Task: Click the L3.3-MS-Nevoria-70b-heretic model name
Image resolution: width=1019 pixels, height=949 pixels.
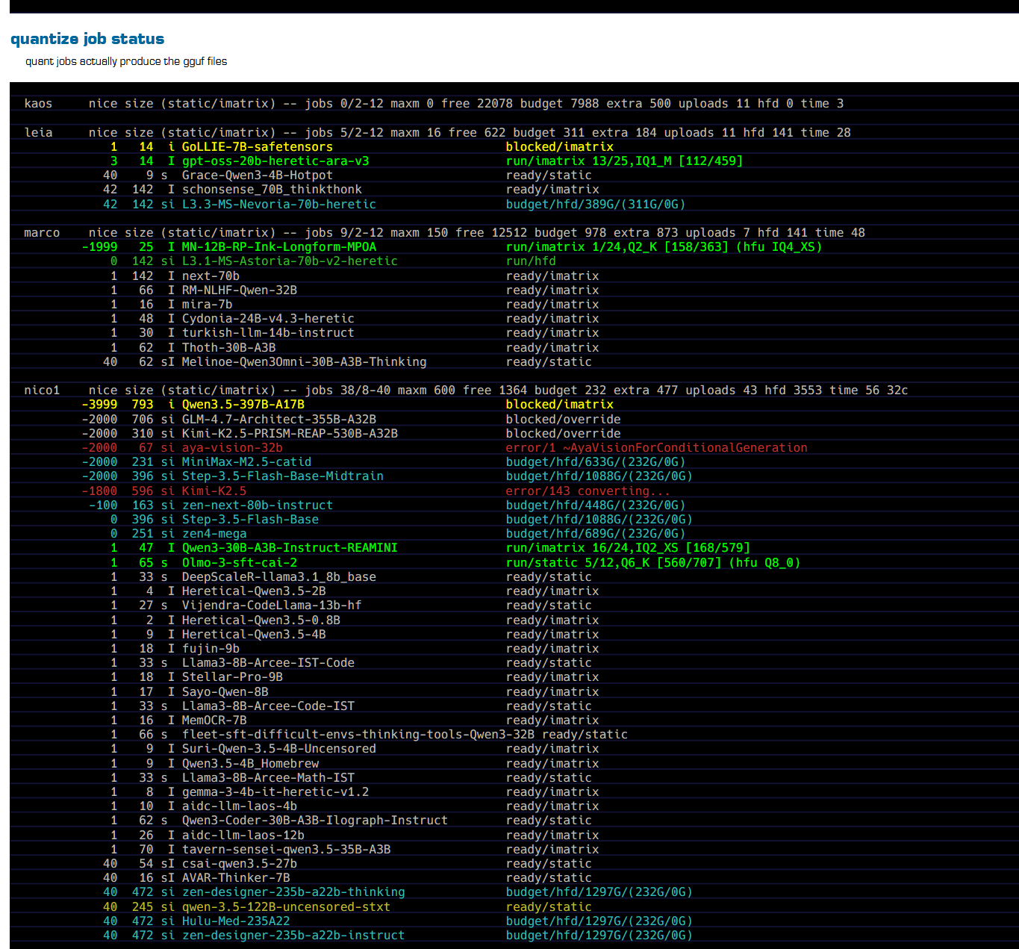Action: [279, 205]
